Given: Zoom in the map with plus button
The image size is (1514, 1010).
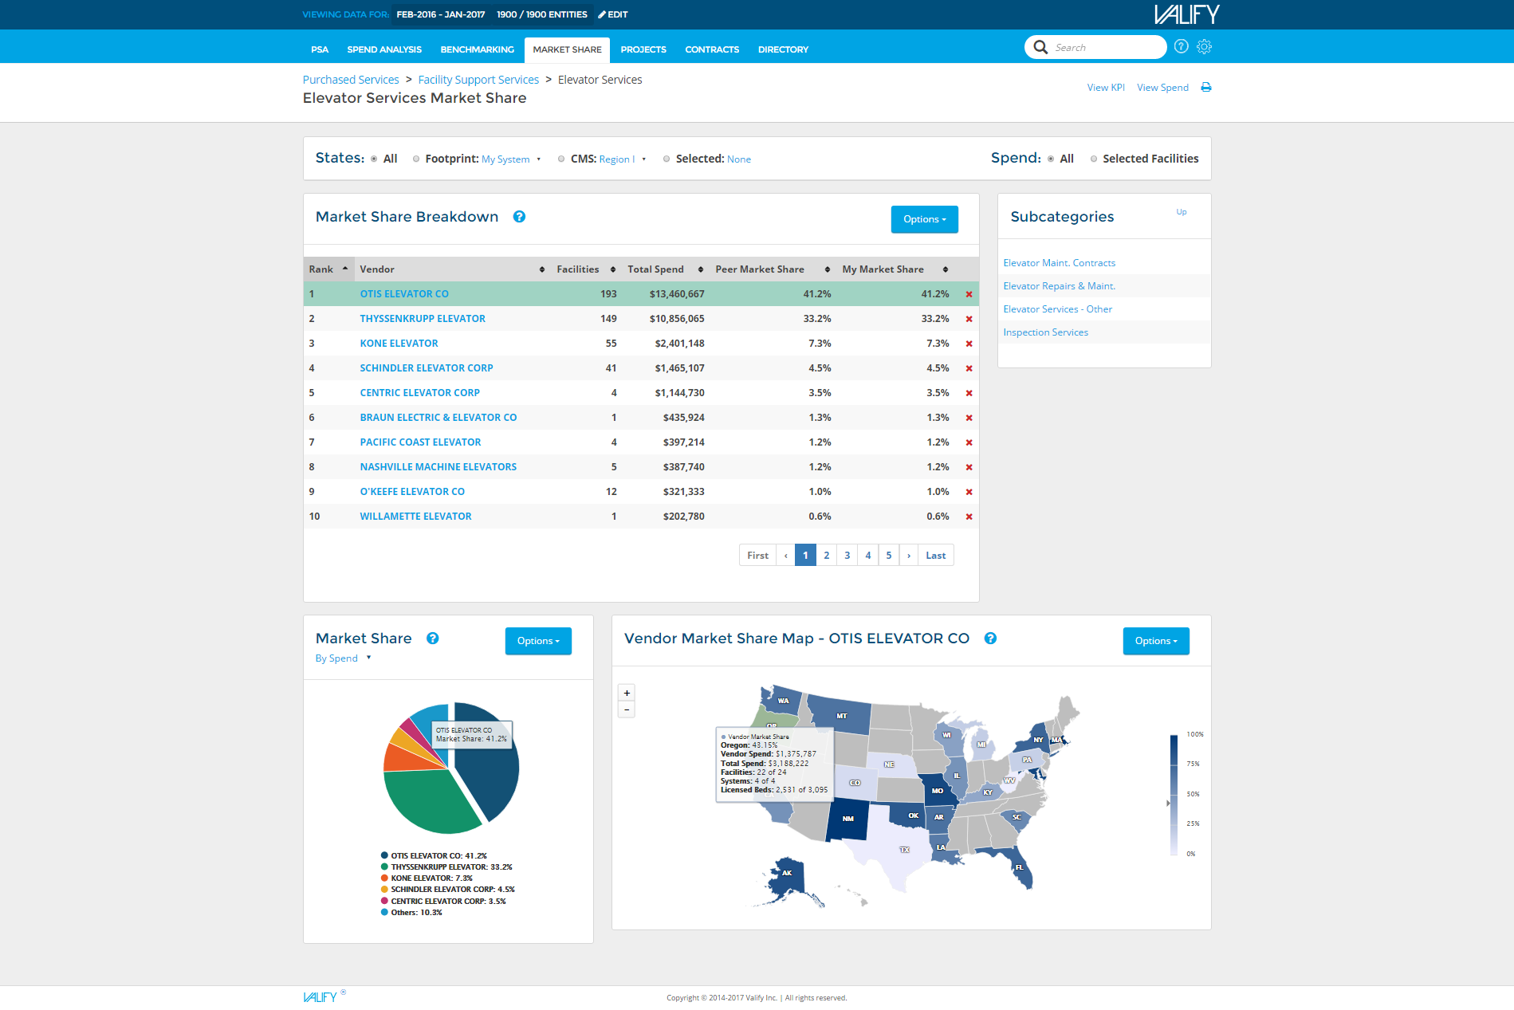Looking at the screenshot, I should [627, 693].
